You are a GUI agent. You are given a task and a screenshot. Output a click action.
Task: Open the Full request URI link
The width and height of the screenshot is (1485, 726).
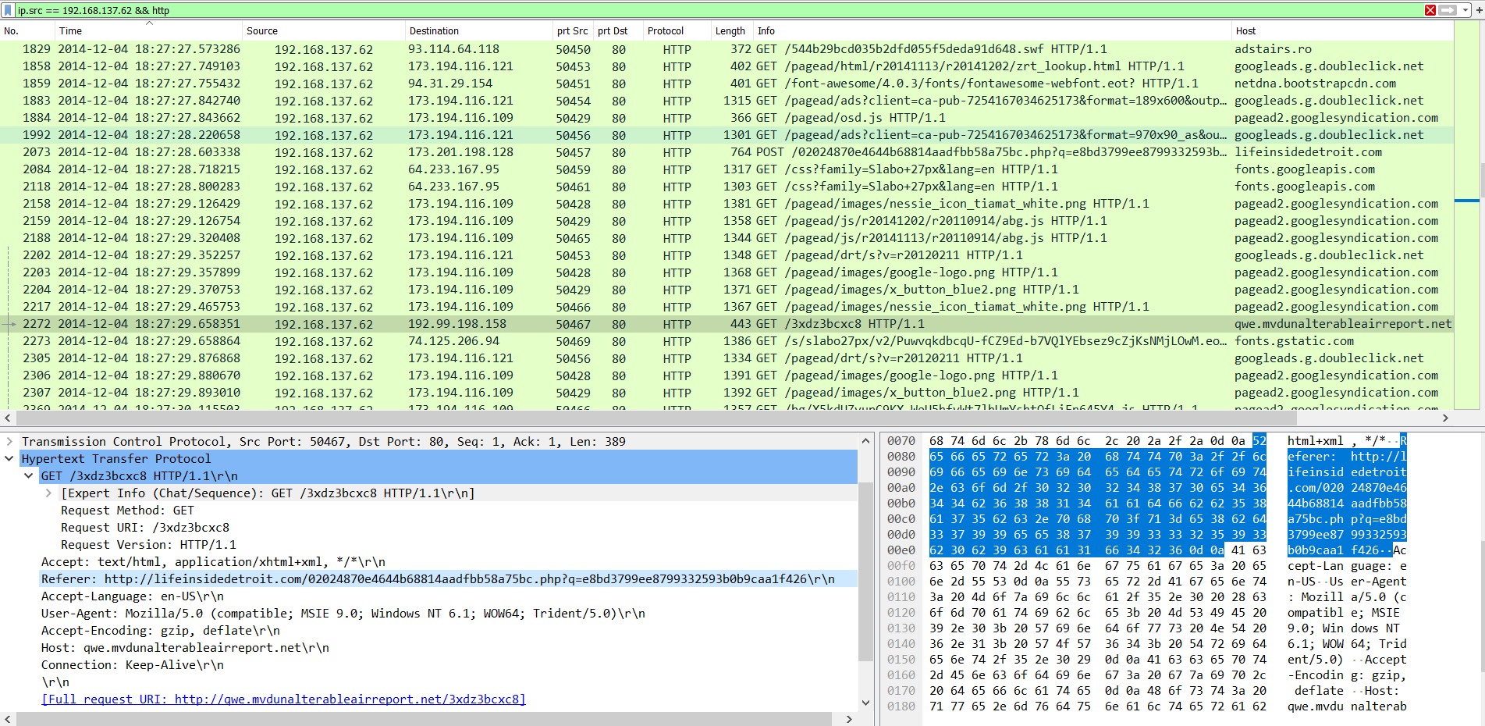tap(283, 699)
